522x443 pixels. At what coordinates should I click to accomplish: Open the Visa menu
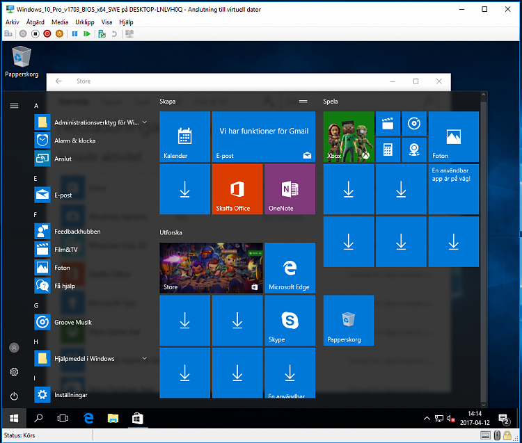pos(106,22)
